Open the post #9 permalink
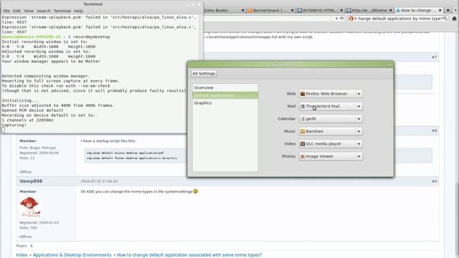Screen dimensions: 459x258 (x=434, y=181)
